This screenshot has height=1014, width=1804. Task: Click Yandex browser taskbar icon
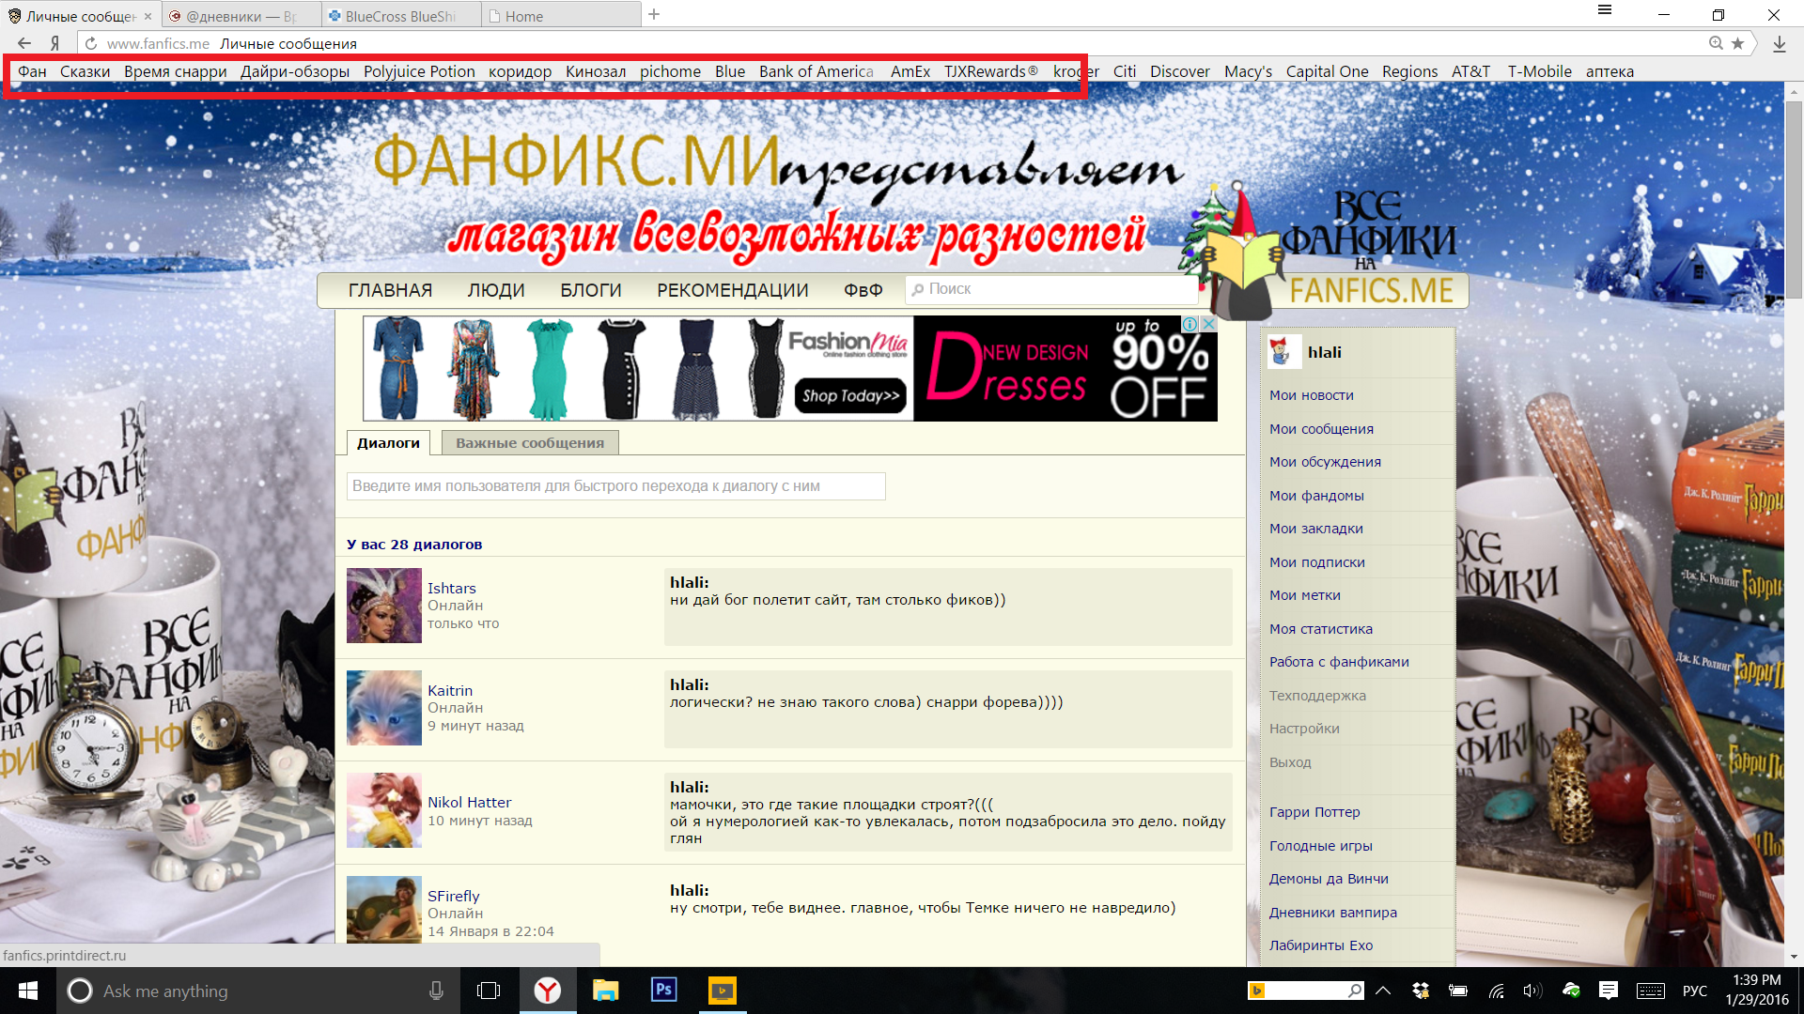pyautogui.click(x=548, y=991)
